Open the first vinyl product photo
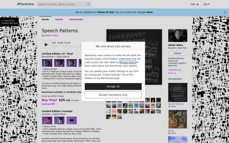 click(47, 63)
